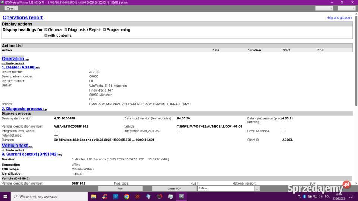Click the C:\Temp output path field
Image resolution: width=358 pixels, height=201 pixels.
pyautogui.click(x=225, y=189)
